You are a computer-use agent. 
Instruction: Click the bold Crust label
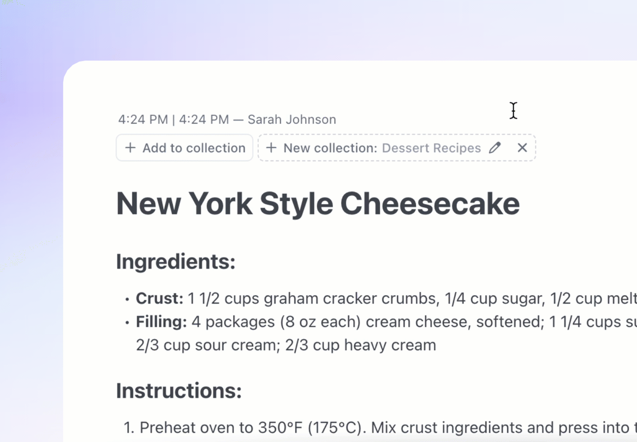pyautogui.click(x=159, y=298)
